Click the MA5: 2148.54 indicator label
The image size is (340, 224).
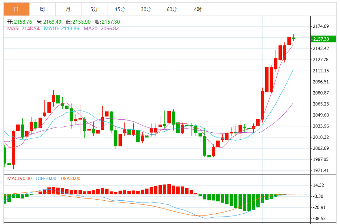point(23,28)
